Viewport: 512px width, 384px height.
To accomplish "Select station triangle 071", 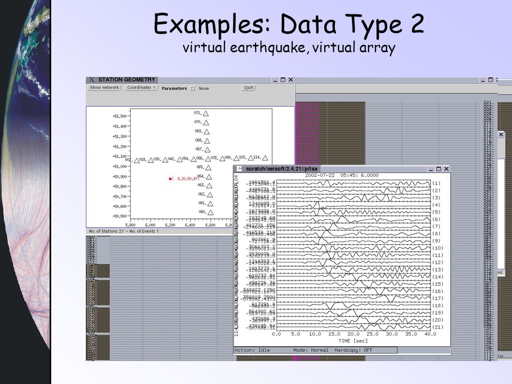I will 205,114.
